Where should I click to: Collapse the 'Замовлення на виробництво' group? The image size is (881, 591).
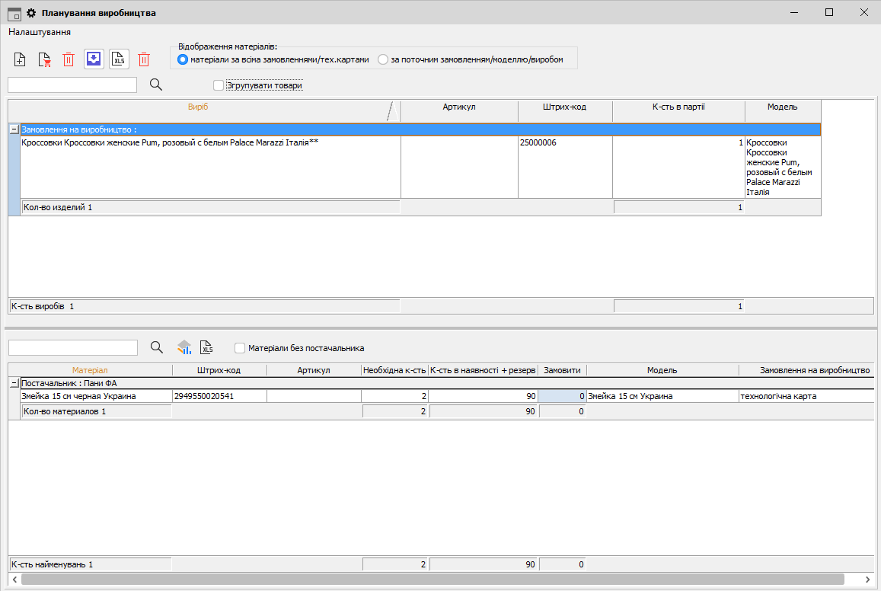[x=14, y=129]
